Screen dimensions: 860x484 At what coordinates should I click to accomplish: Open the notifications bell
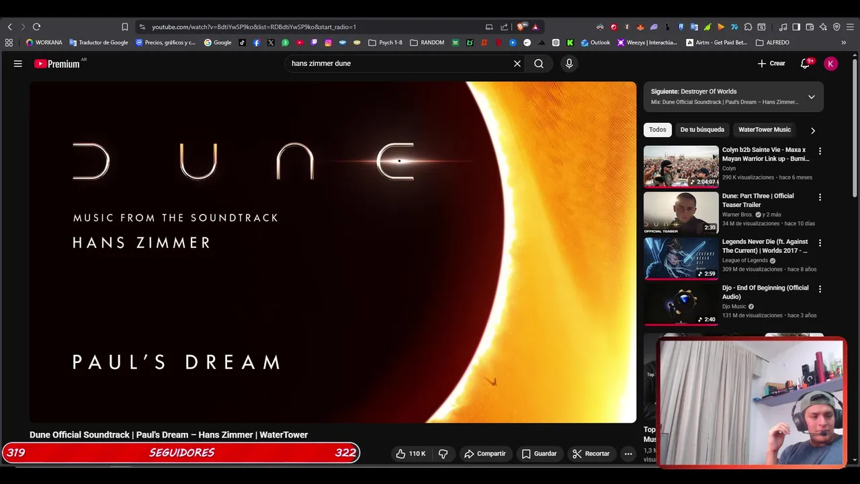(805, 63)
